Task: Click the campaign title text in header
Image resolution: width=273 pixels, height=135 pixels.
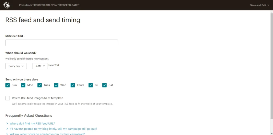Action: 49,5
